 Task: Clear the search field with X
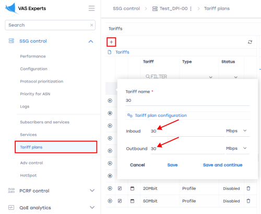pyautogui.click(x=91, y=25)
